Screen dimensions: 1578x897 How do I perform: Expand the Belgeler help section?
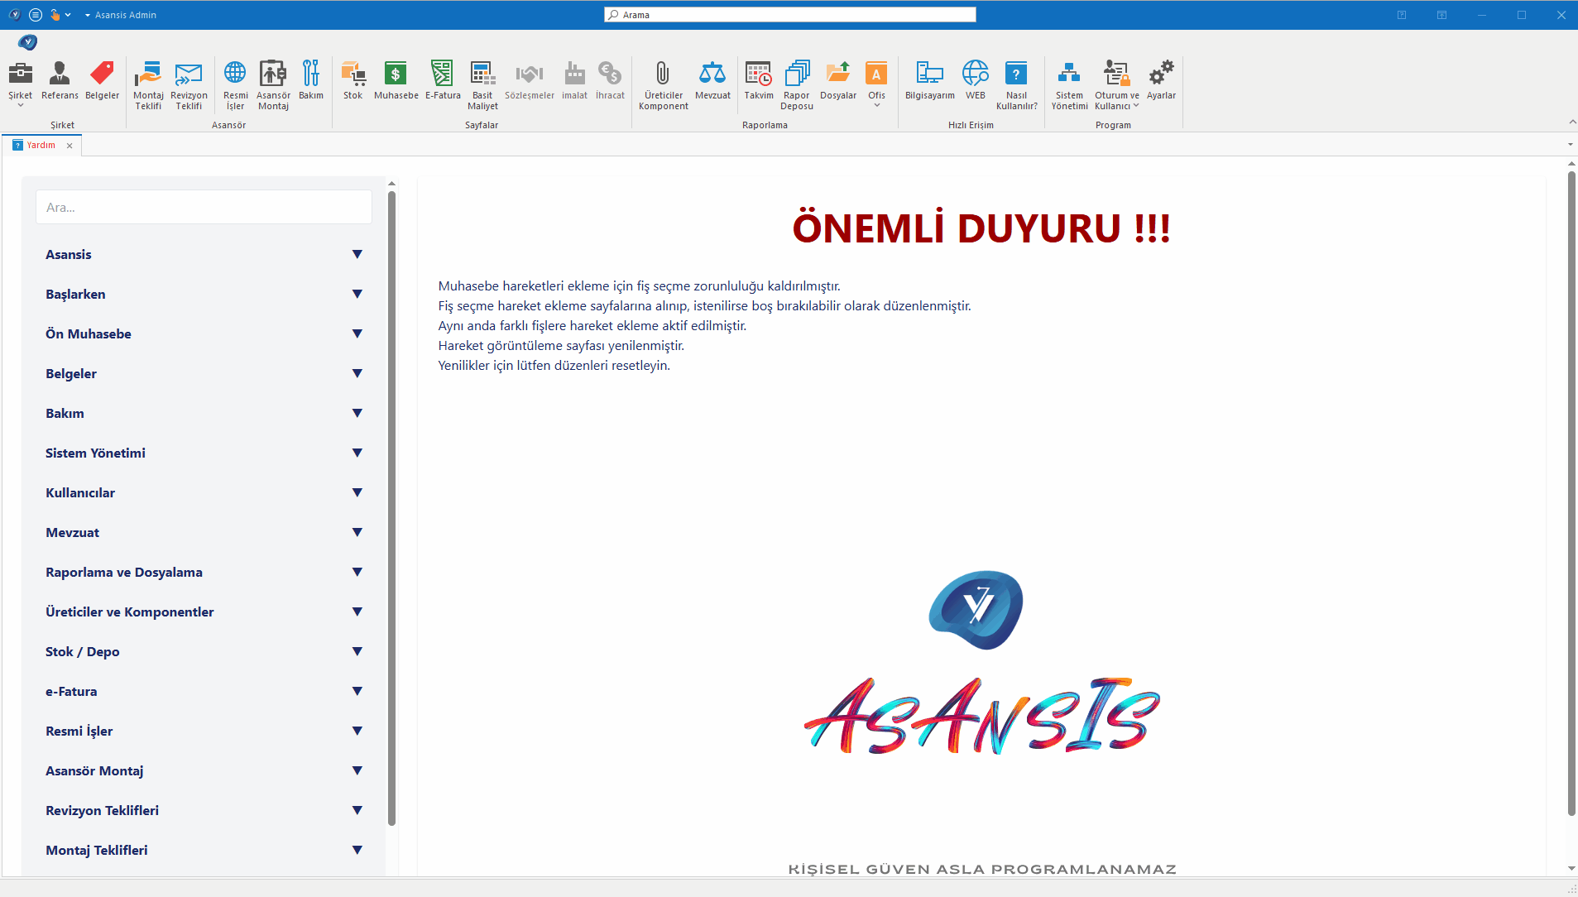[x=204, y=373]
